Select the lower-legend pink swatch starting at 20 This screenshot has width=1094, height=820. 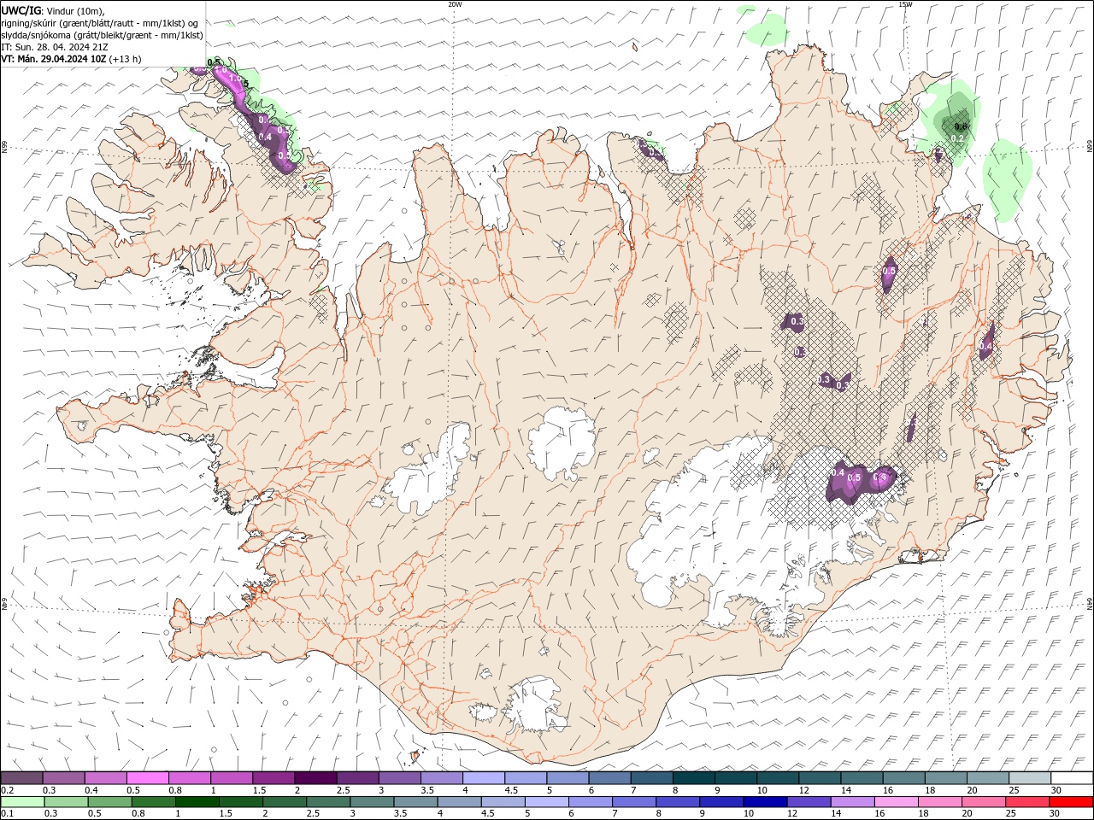(985, 802)
